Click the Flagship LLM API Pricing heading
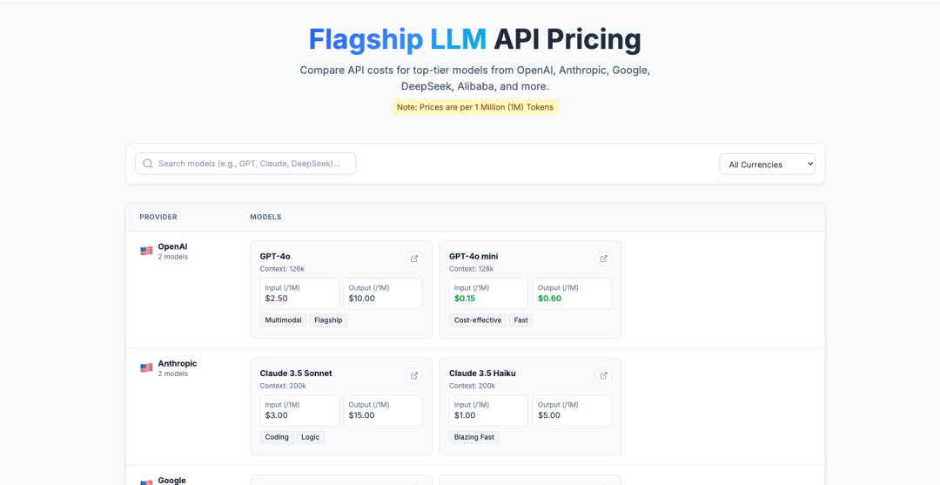940x485 pixels. (475, 39)
